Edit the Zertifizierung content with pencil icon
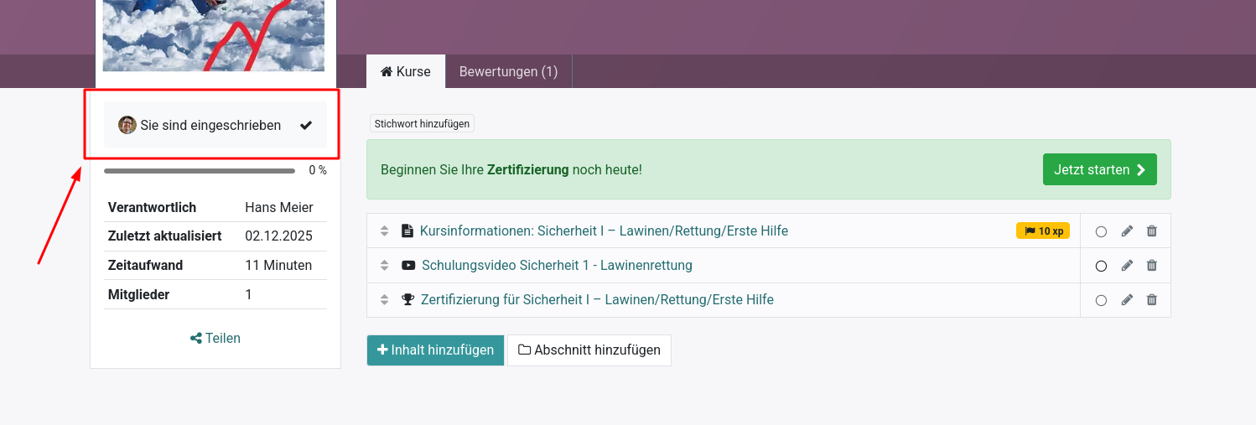 [1127, 300]
